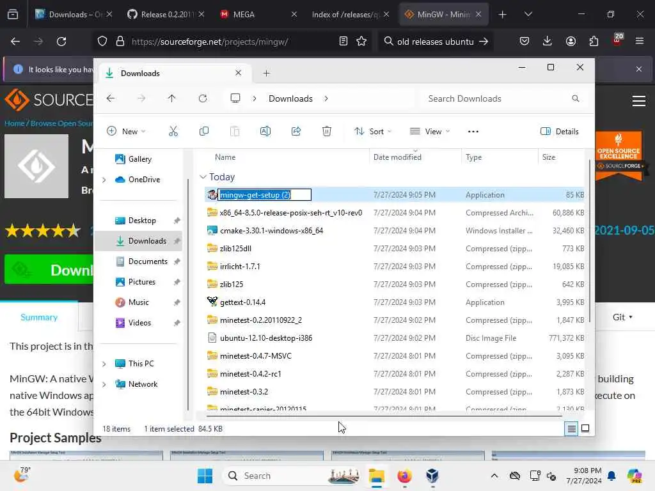Go back in File Explorer
Viewport: 655px width, 491px height.
pos(111,98)
